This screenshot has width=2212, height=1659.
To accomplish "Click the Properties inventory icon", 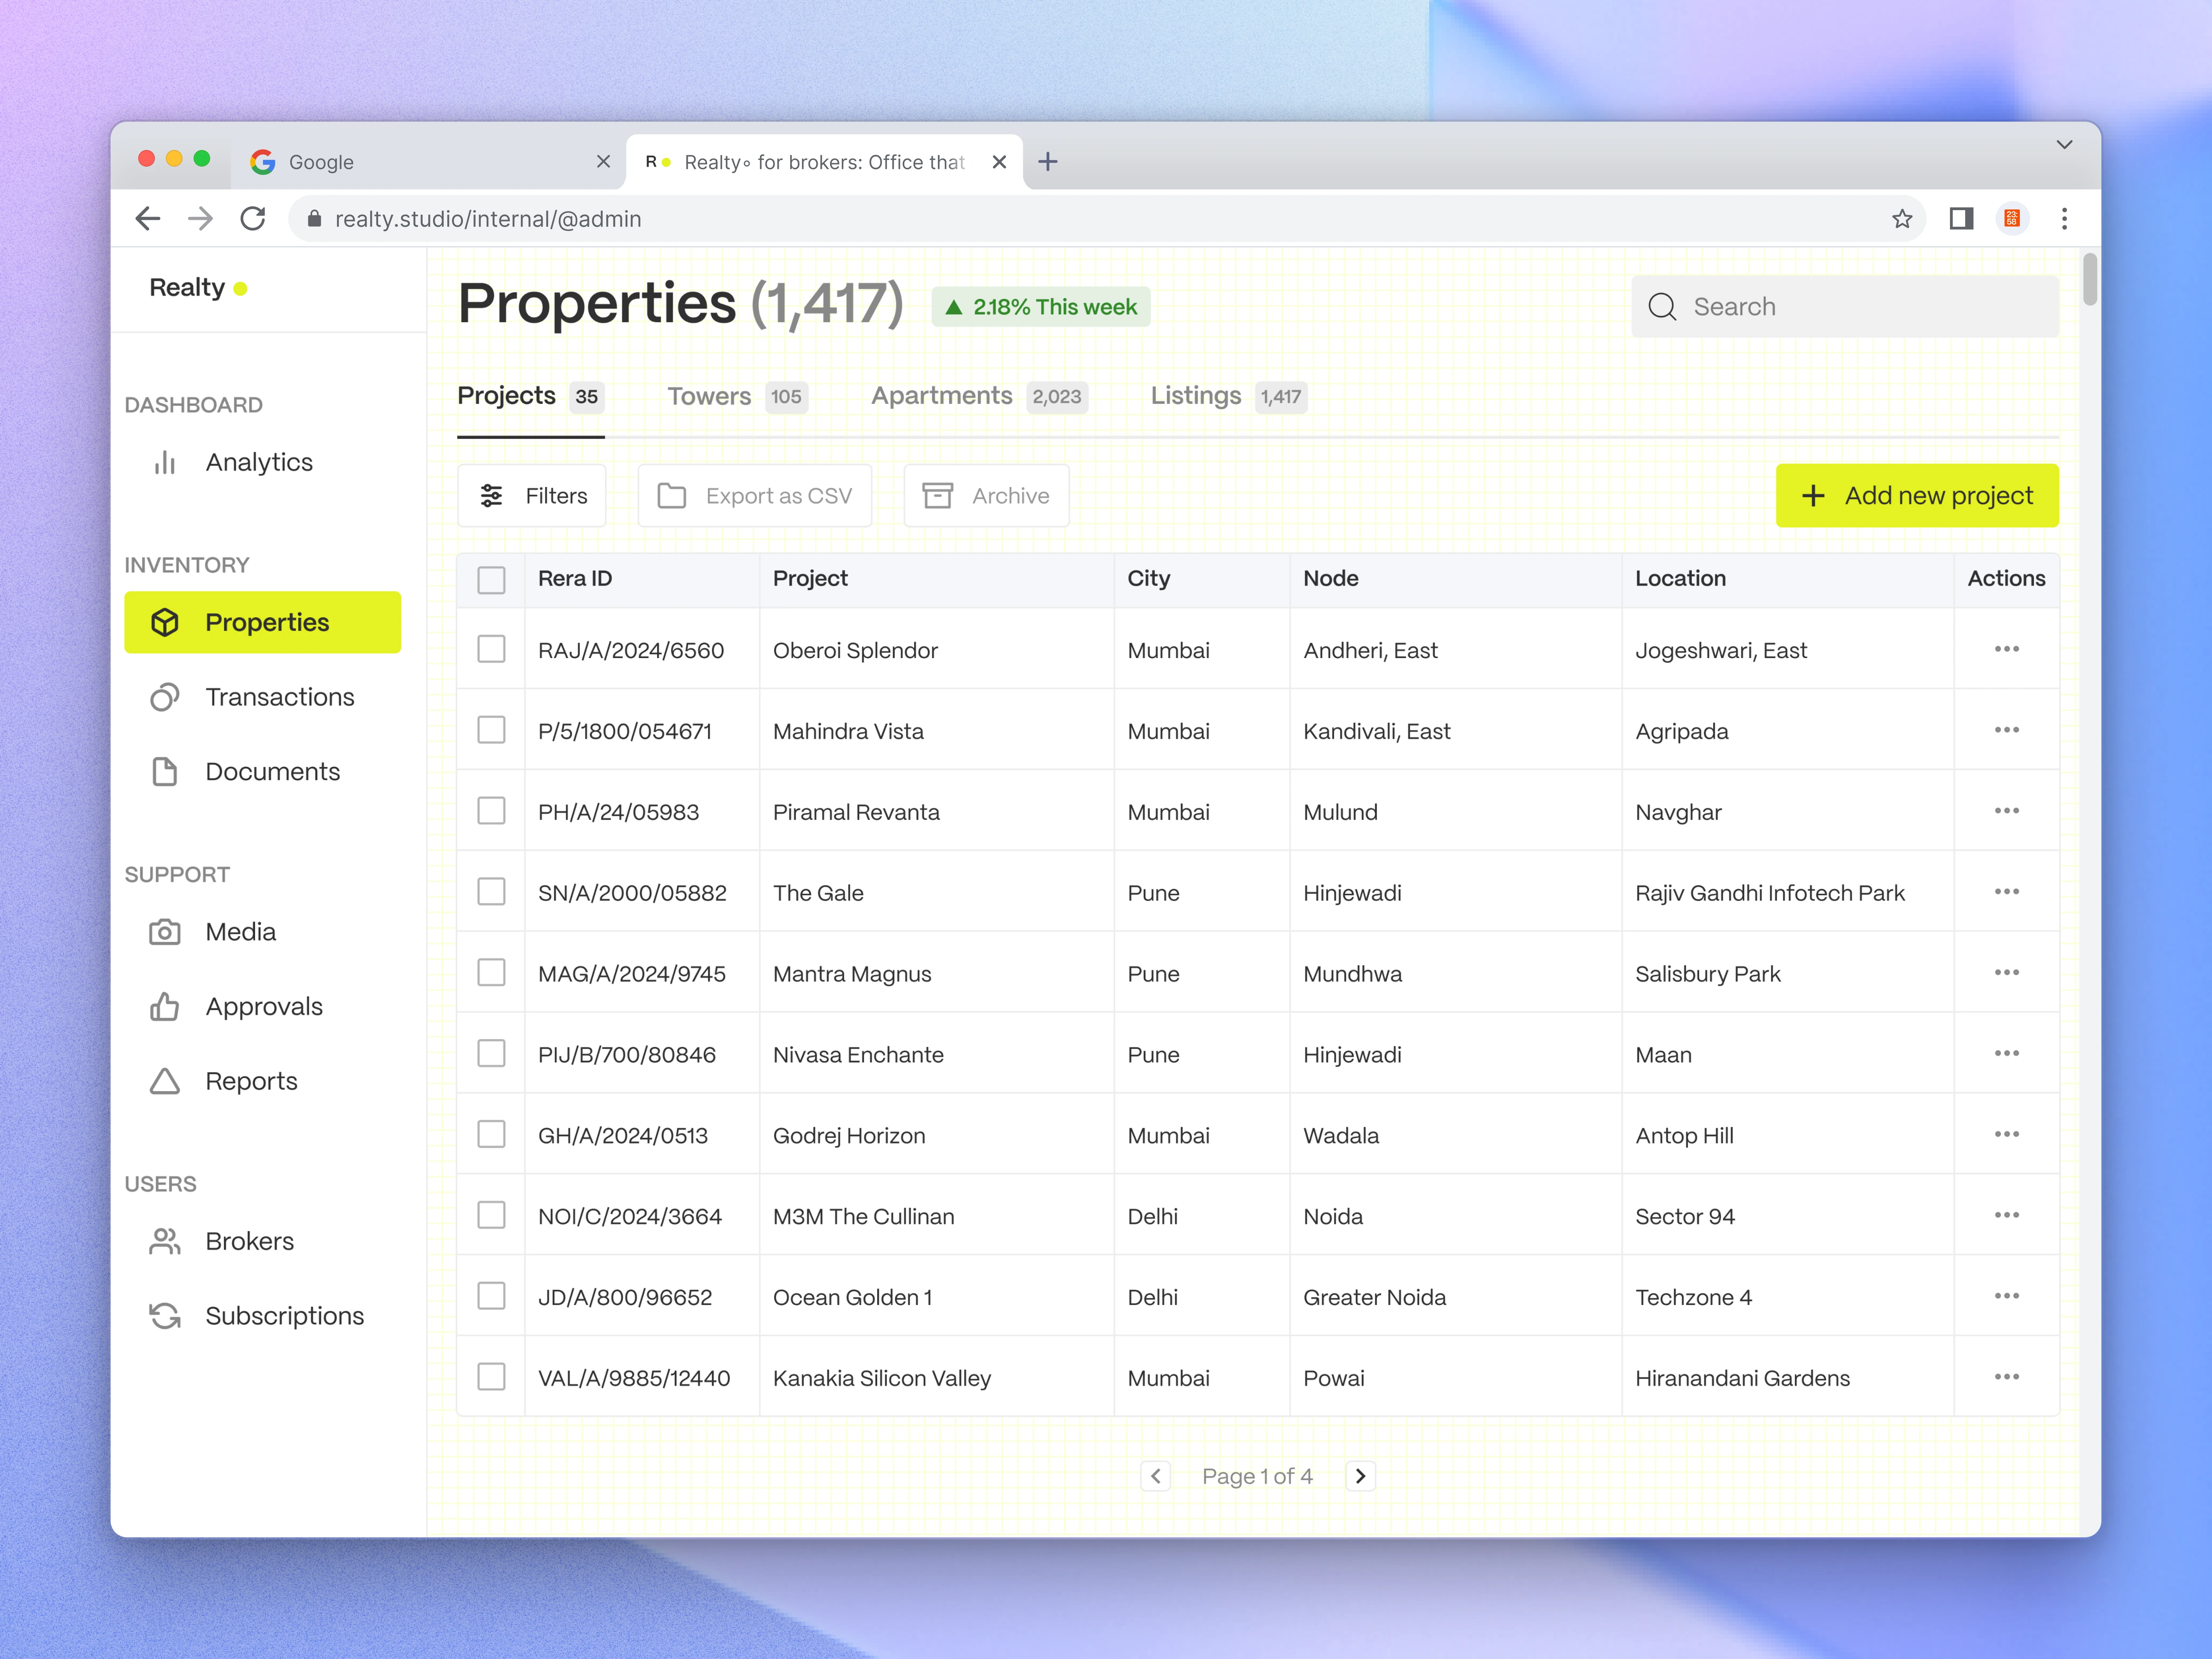I will pos(166,622).
